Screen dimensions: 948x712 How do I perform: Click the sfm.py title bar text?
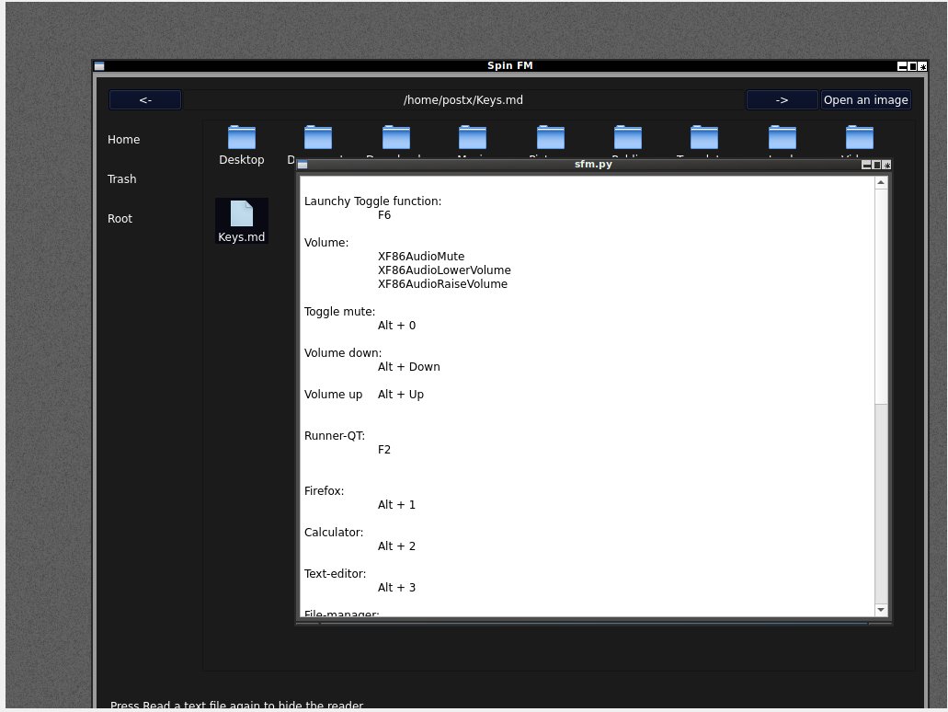click(593, 164)
